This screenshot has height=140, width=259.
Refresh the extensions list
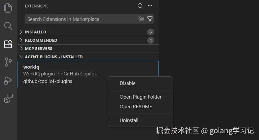click(x=140, y=6)
